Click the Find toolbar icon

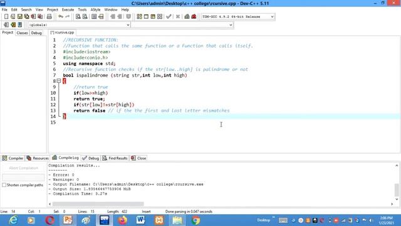78,16
